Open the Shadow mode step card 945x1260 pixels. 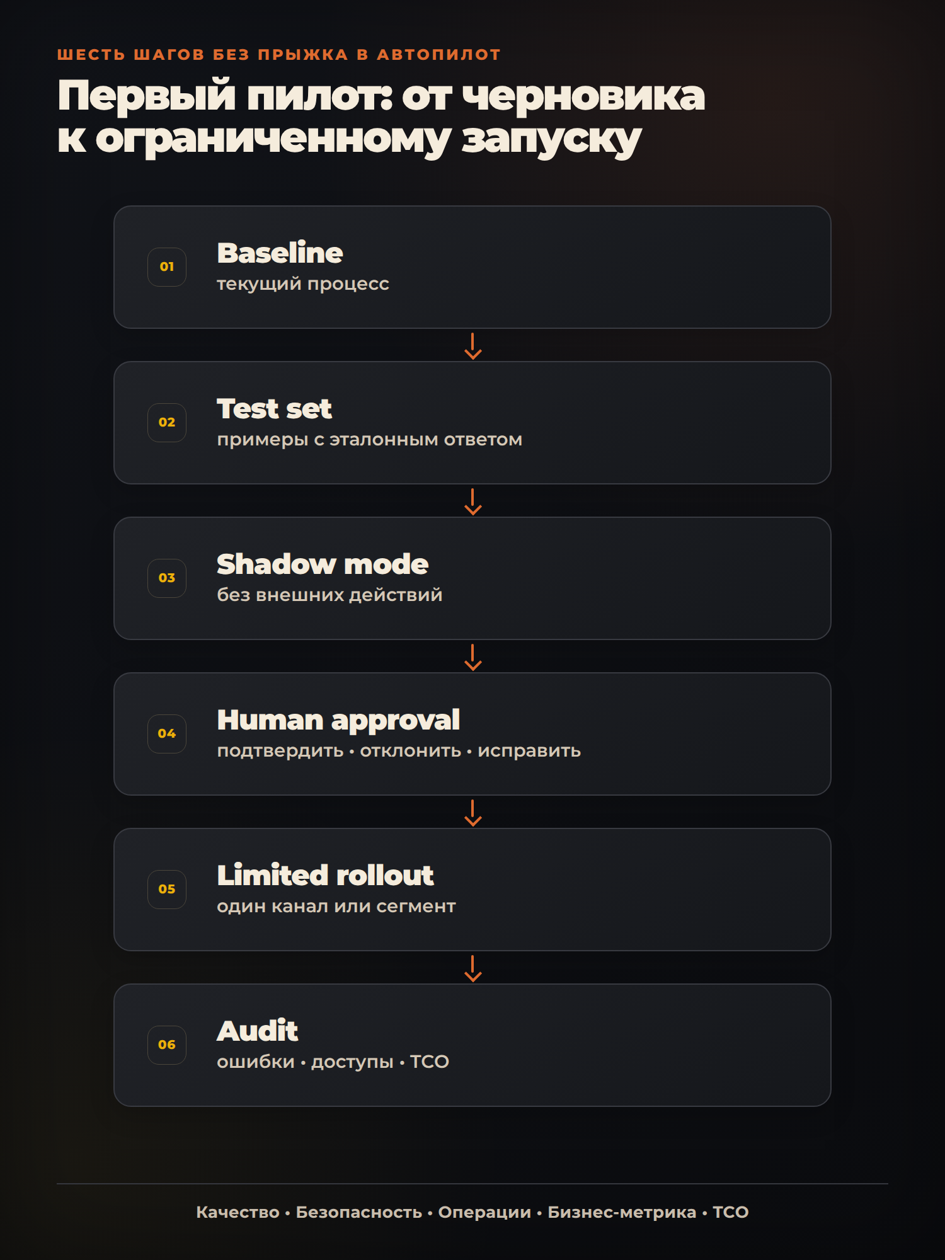[x=472, y=578]
